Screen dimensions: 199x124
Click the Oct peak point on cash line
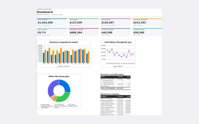pos(129,51)
